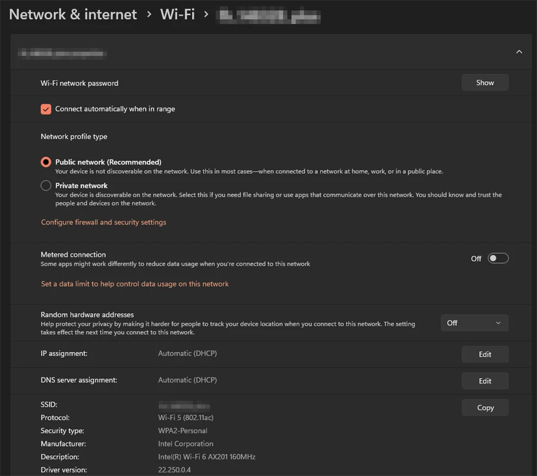Click the blurred SSID value
Image resolution: width=537 pixels, height=476 pixels.
tap(184, 406)
